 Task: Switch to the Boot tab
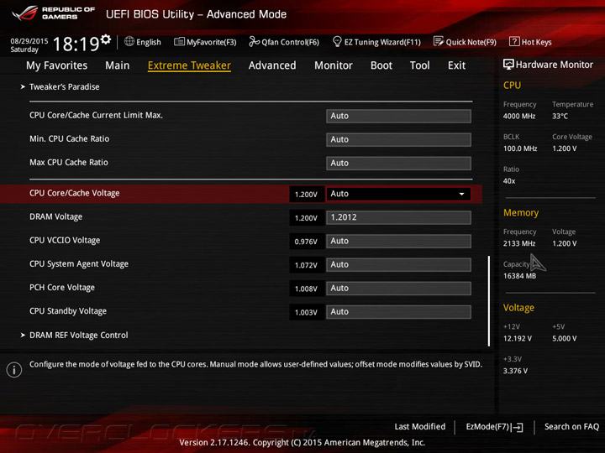381,65
